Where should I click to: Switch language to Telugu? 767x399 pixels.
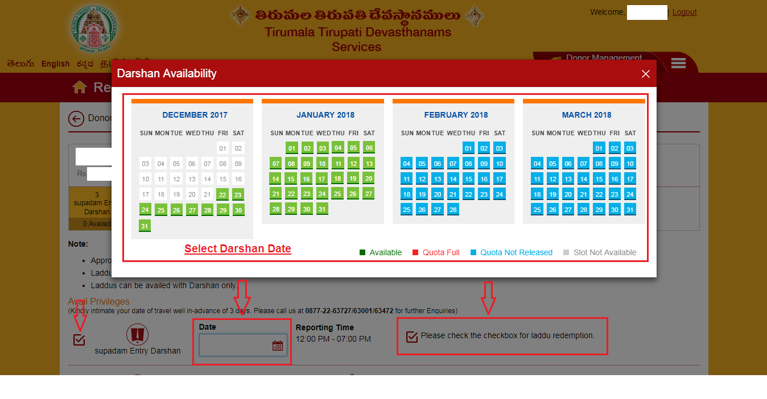click(20, 64)
